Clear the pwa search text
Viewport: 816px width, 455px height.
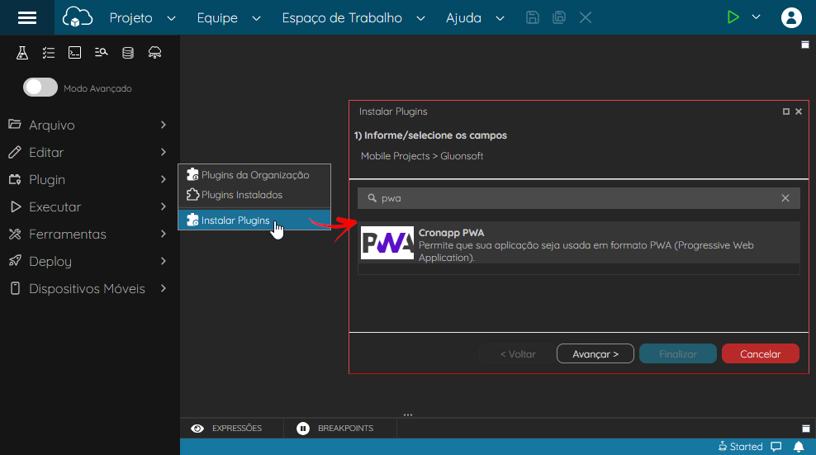point(785,198)
